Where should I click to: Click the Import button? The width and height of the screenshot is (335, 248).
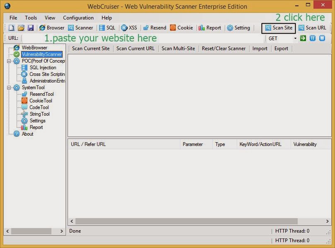coord(260,49)
